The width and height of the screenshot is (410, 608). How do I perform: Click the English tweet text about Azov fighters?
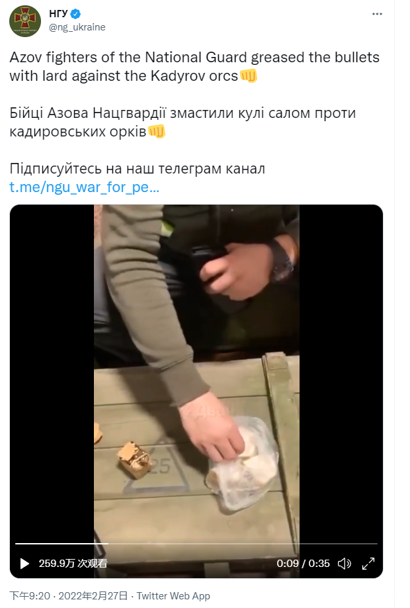pos(194,66)
